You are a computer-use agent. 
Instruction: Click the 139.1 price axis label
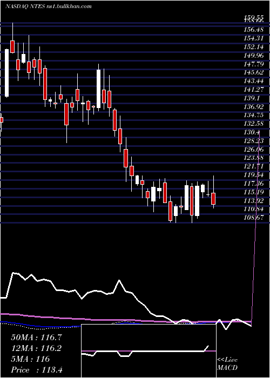click(x=252, y=98)
